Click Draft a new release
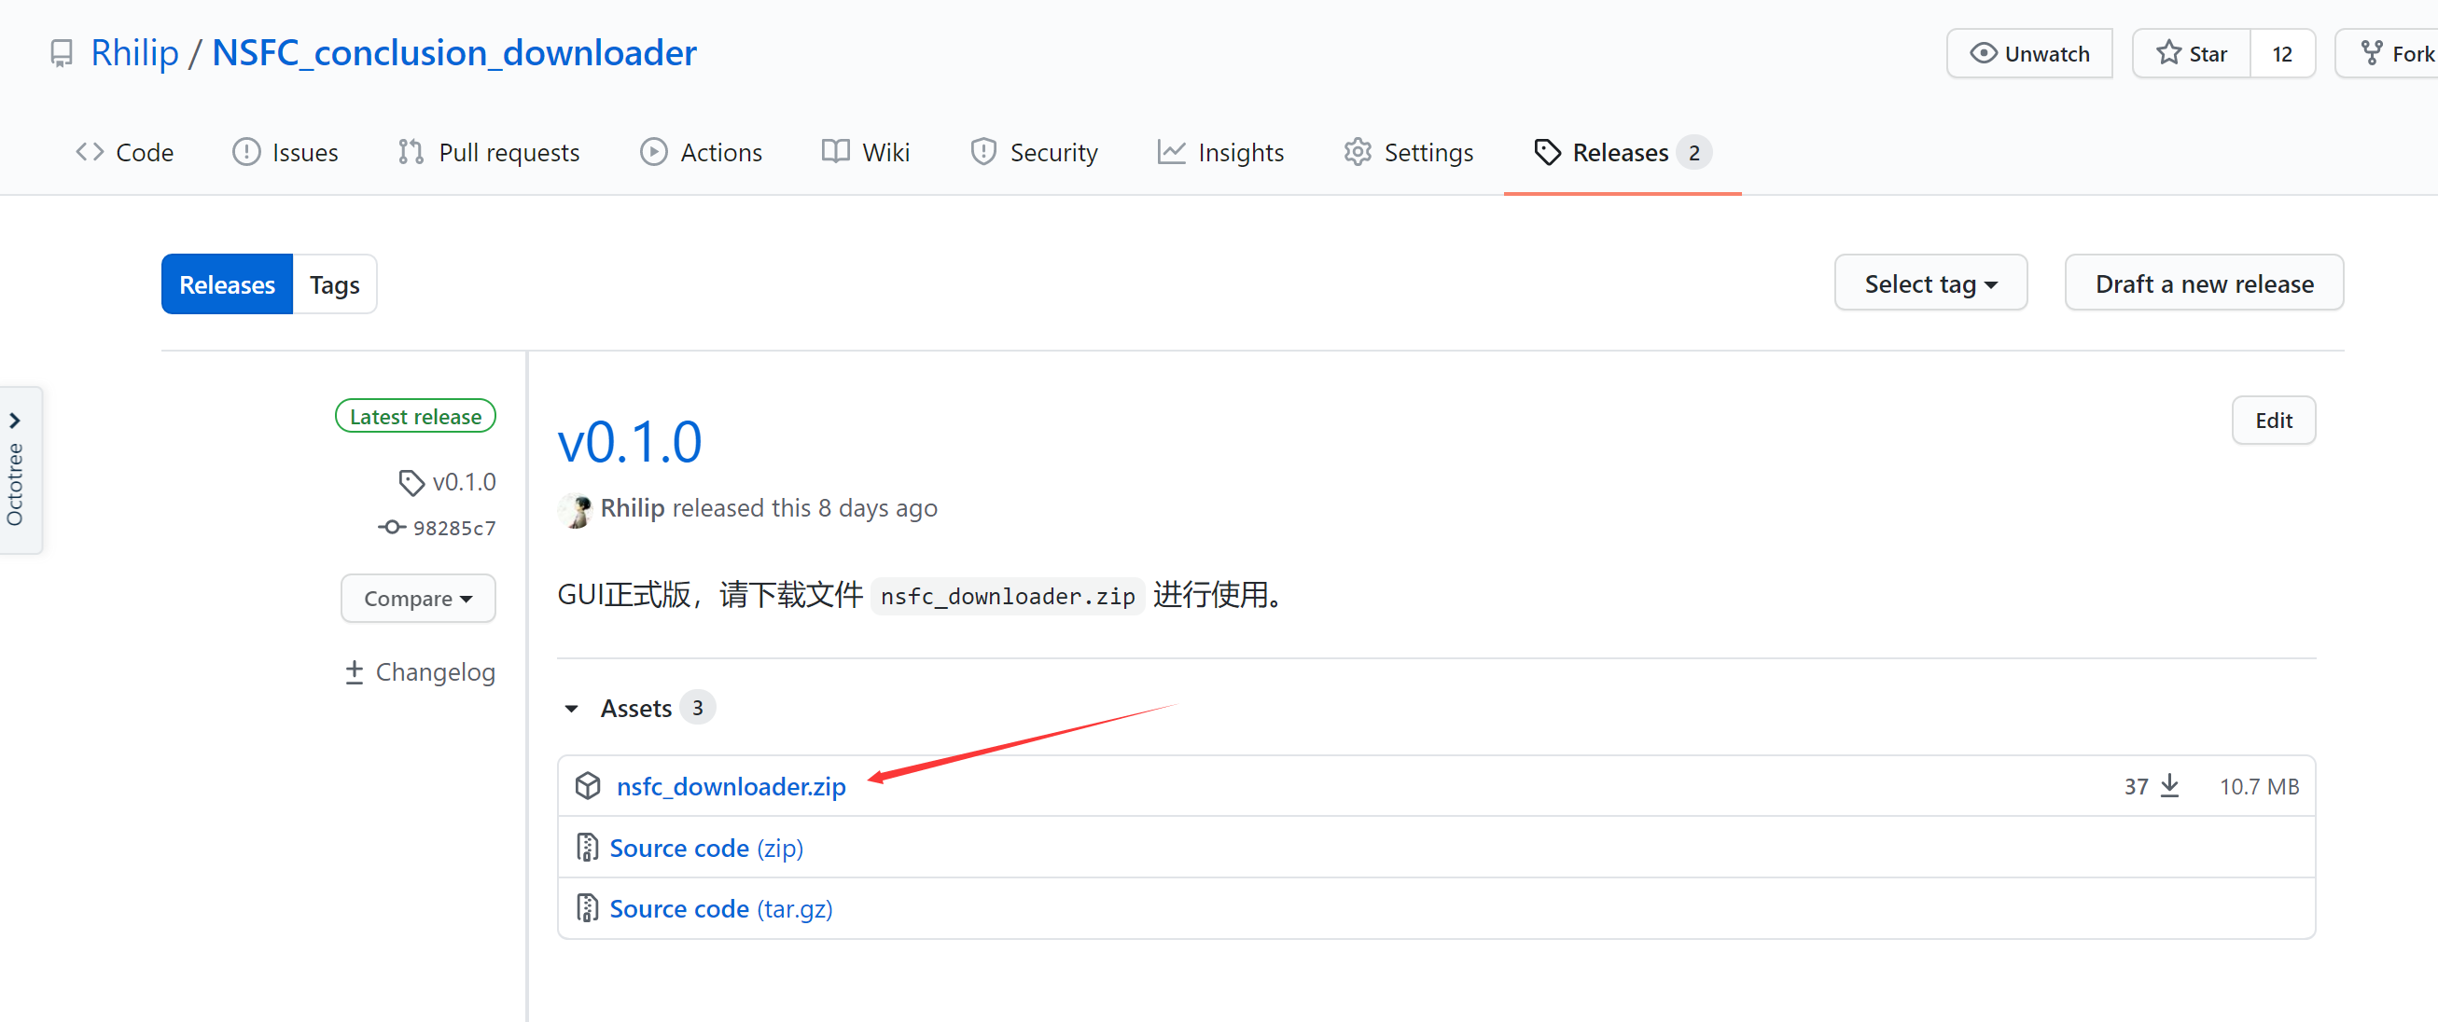Screen dimensions: 2438x1022 [2204, 283]
